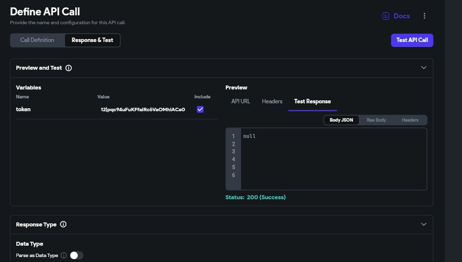The image size is (462, 262).
Task: Click the Response Type info icon
Action: [x=63, y=224]
